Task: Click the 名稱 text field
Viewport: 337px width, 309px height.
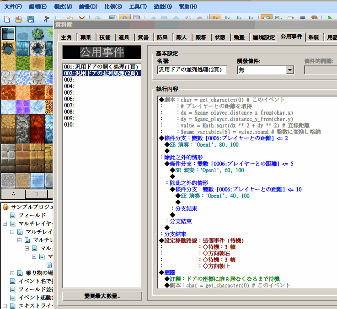Action: click(192, 70)
